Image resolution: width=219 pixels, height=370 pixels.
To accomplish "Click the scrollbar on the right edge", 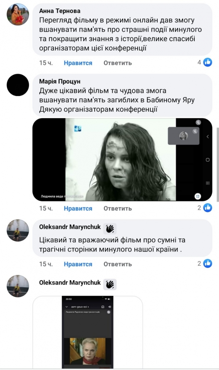I will 217,165.
